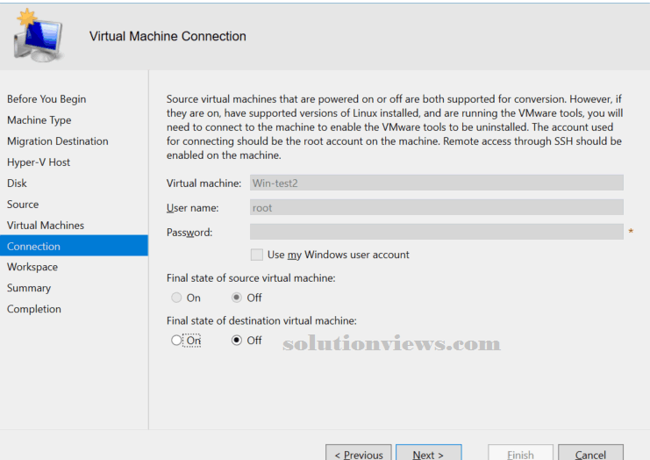The height and width of the screenshot is (460, 650).
Task: Click the Virtual Machine Connection title
Action: click(168, 36)
